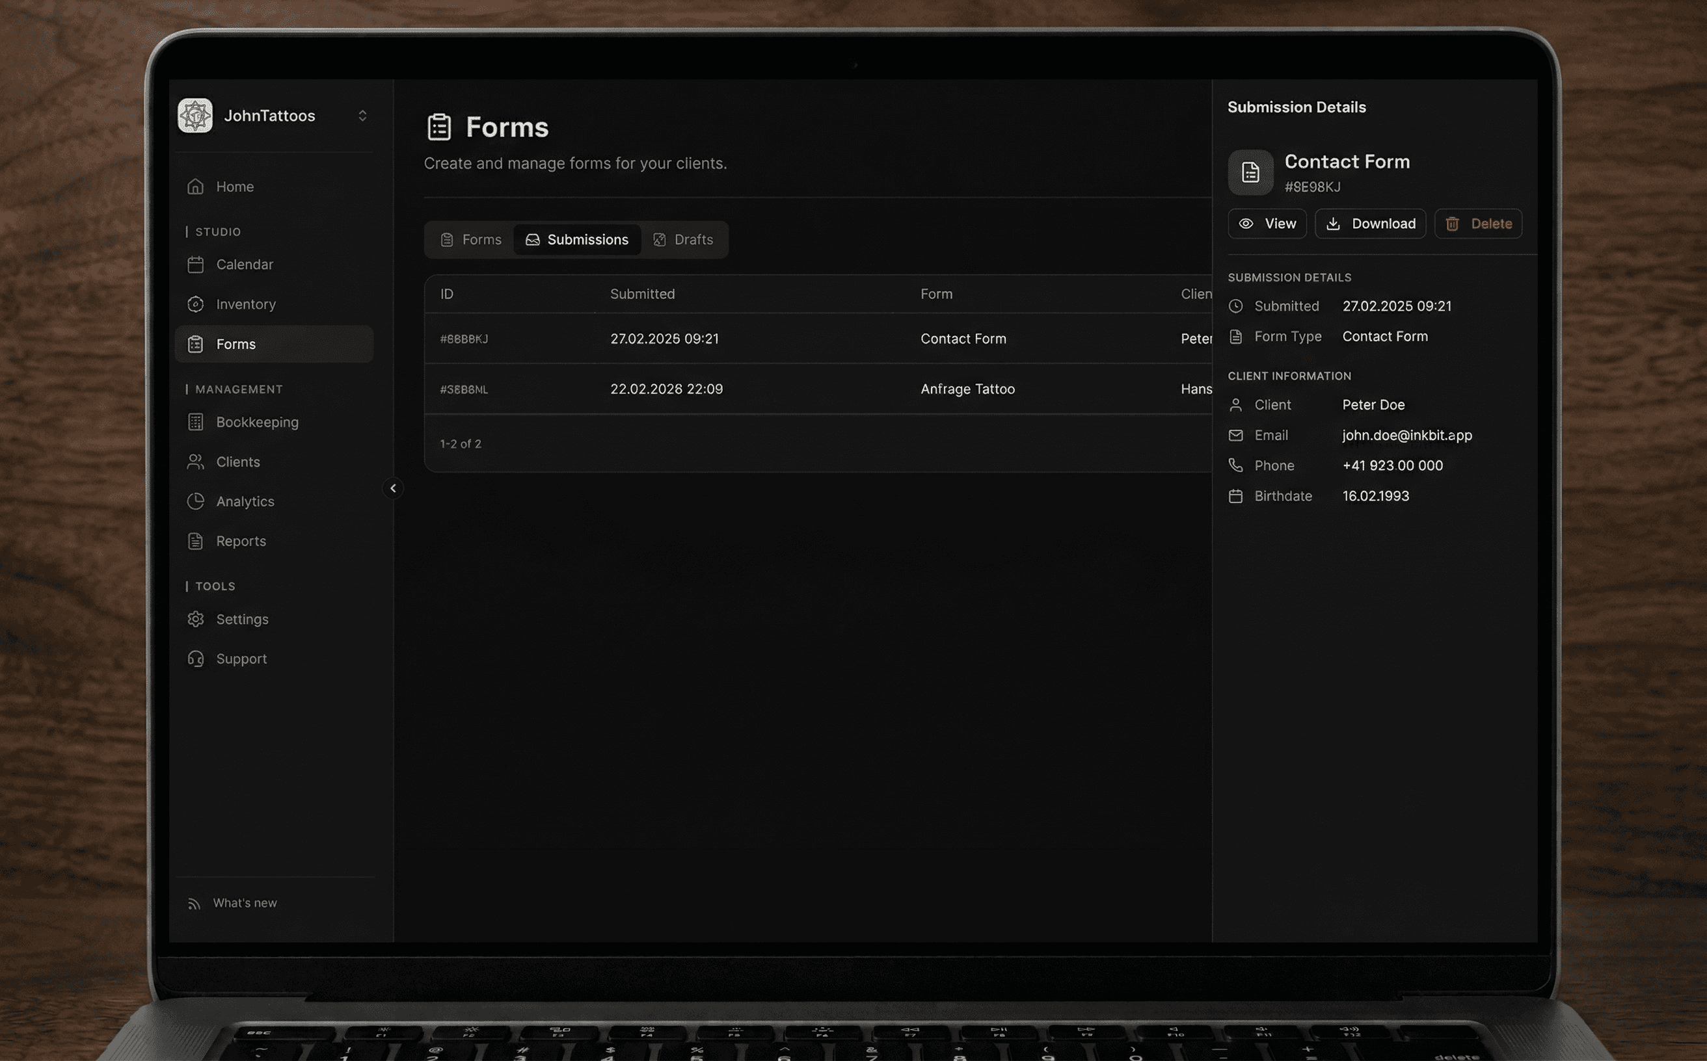Navigate to Clients page
Image resolution: width=1707 pixels, height=1061 pixels.
click(237, 462)
